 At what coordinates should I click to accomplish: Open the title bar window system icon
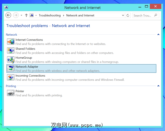click(6, 7)
